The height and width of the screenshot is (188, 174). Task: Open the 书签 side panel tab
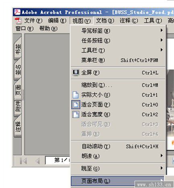tap(18, 49)
